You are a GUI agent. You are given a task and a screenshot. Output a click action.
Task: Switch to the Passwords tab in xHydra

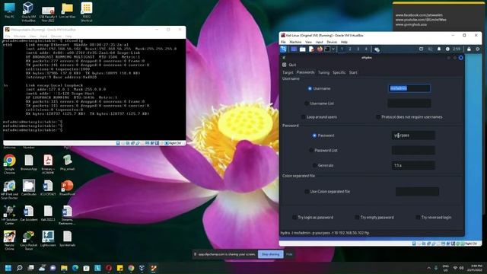[x=305, y=72]
